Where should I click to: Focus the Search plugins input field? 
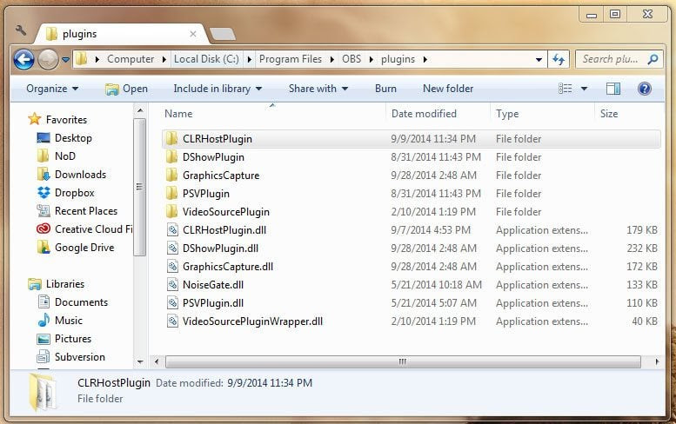pyautogui.click(x=620, y=59)
